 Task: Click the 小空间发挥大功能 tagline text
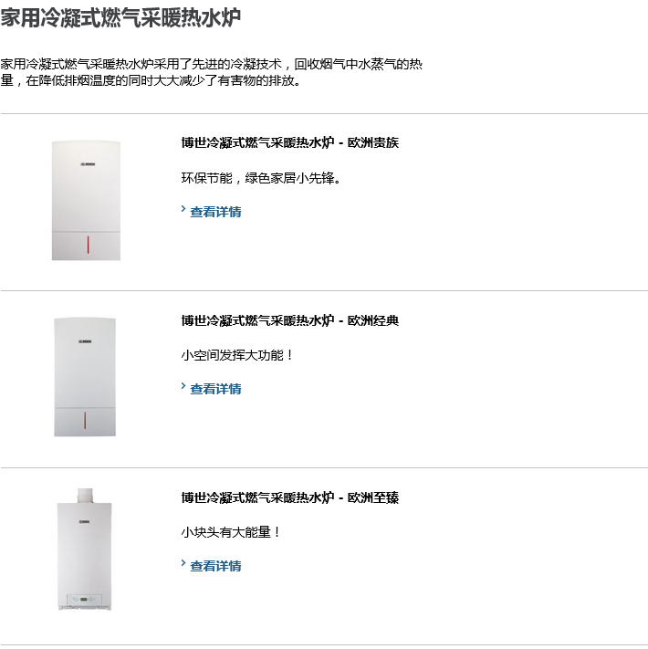[237, 355]
